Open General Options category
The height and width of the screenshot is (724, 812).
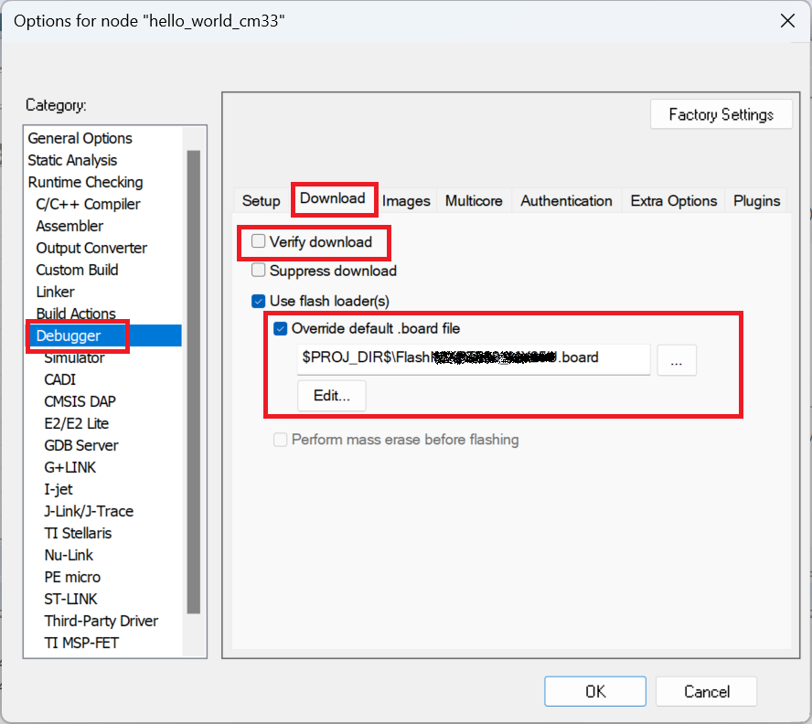point(80,138)
